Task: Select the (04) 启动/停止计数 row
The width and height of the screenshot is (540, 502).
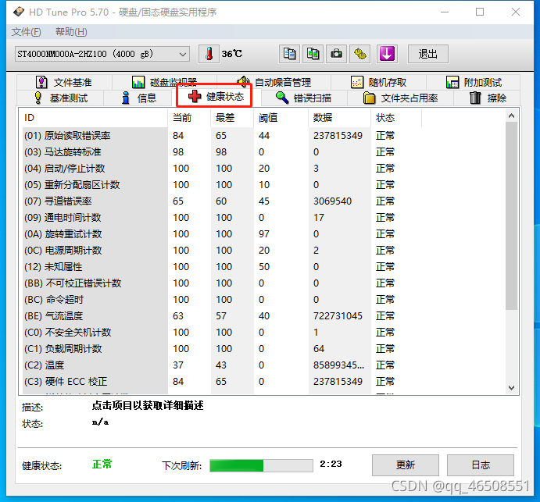Action: pyautogui.click(x=222, y=169)
